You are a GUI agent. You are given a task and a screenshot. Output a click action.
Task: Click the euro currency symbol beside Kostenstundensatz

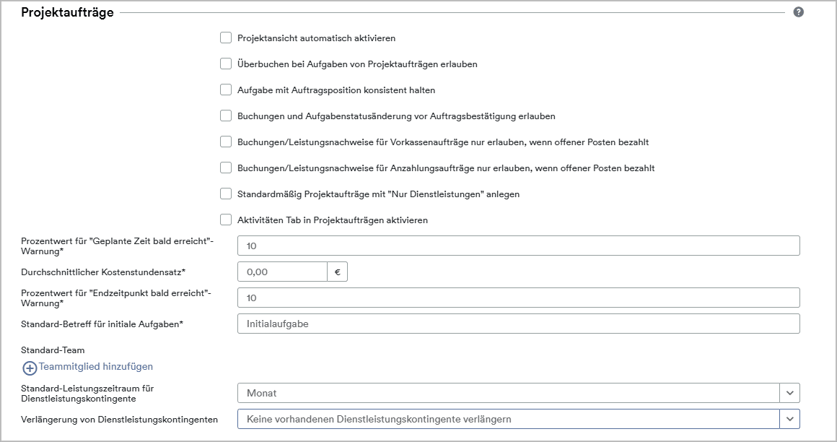(x=338, y=272)
